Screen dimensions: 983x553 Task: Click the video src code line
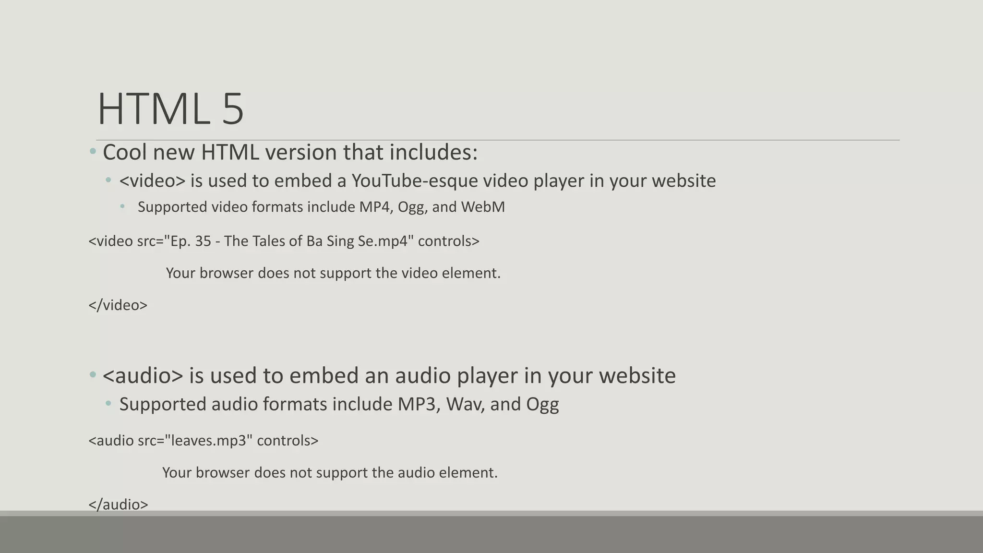point(284,241)
